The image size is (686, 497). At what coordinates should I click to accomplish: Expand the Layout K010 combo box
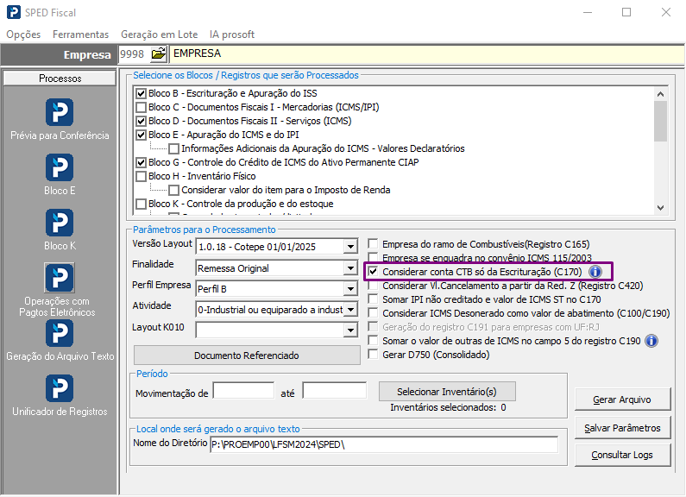[349, 330]
